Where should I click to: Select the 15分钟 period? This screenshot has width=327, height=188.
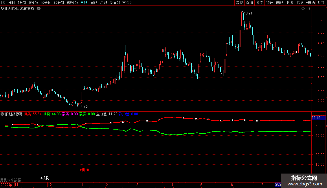45,3
